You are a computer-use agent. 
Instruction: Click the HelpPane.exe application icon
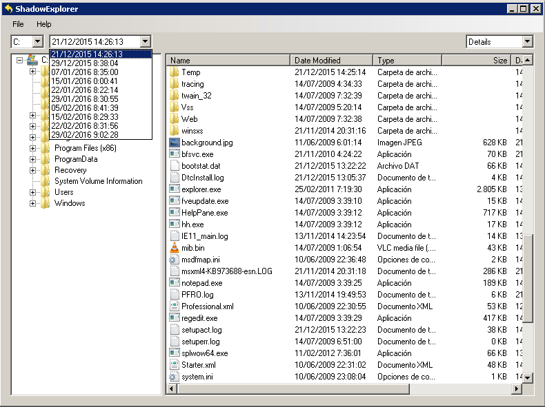[x=174, y=213]
